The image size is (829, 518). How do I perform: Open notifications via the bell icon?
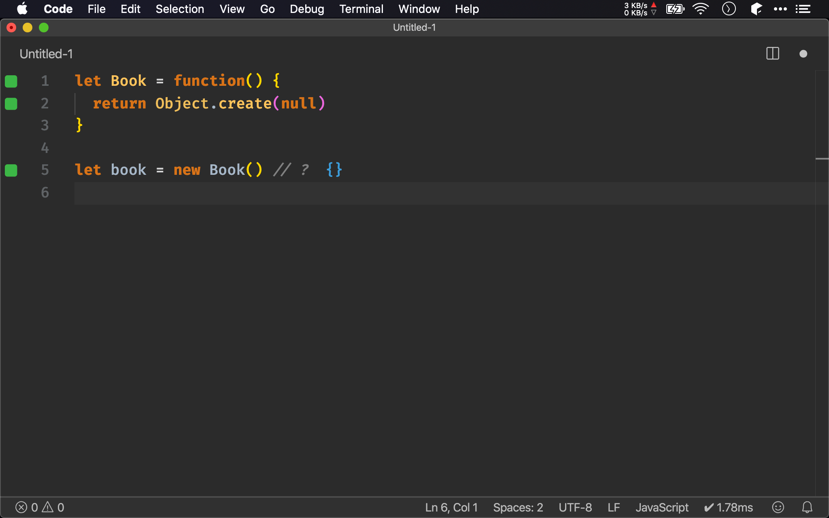point(806,507)
